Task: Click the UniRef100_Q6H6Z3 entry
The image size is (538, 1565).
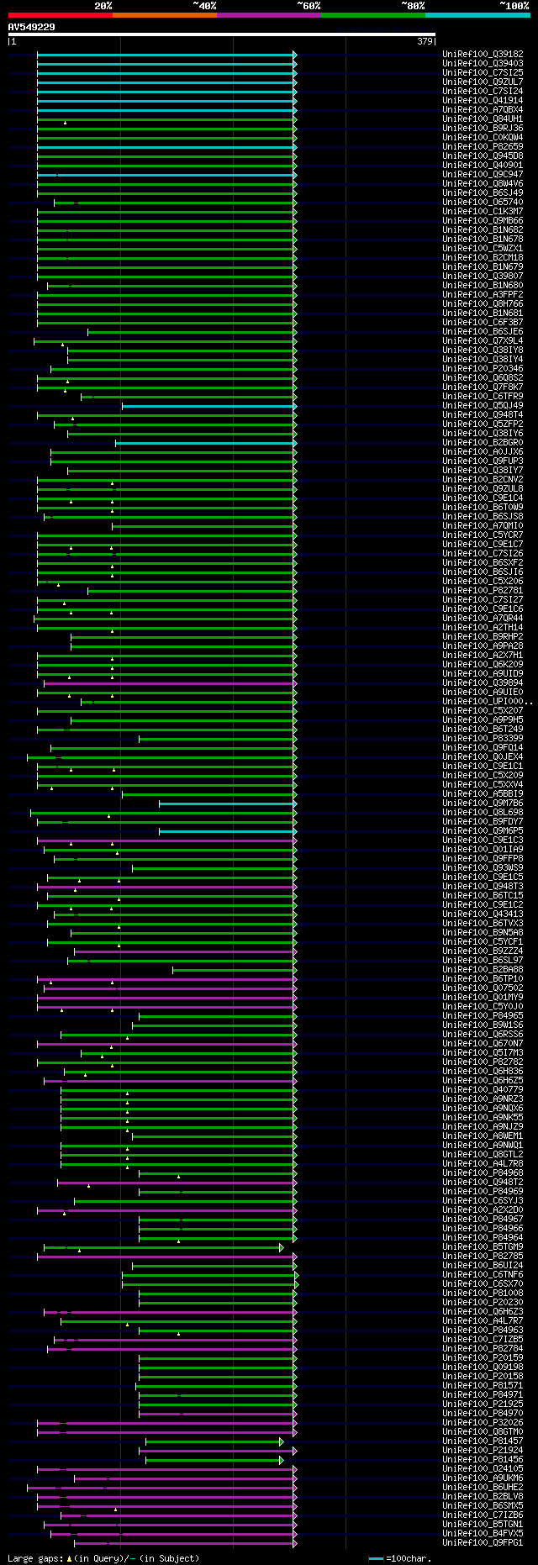Action: coord(483,1312)
